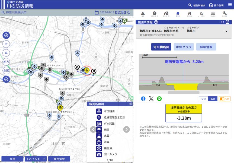Click the help icon beside 観測所情報

point(156,22)
